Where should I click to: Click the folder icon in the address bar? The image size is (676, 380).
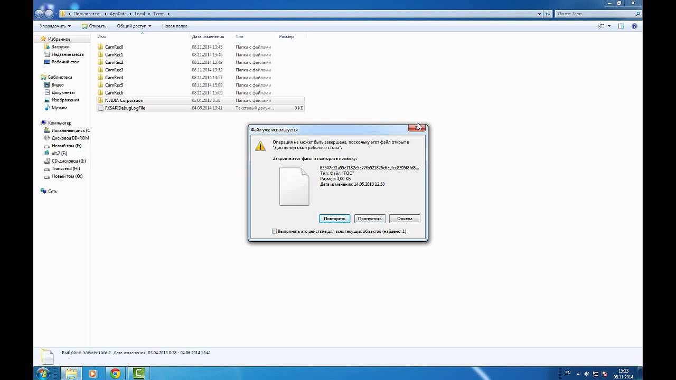pyautogui.click(x=63, y=14)
